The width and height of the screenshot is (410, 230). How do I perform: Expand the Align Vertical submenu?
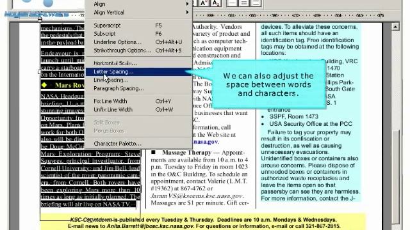coord(139,12)
